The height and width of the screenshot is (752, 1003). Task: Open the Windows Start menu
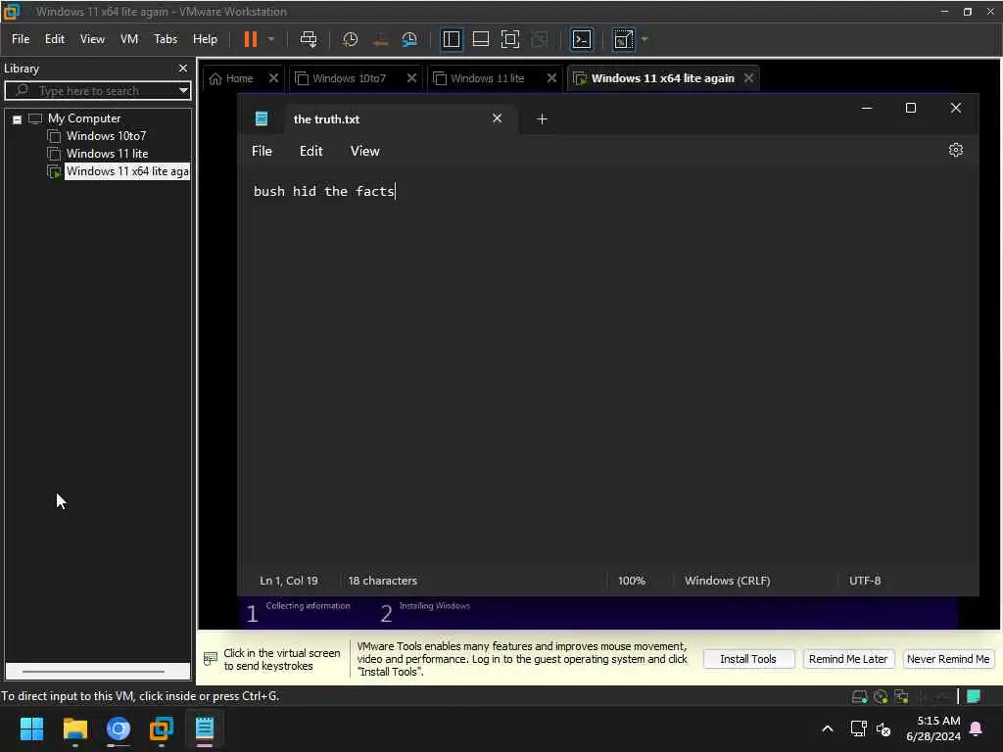(x=31, y=728)
